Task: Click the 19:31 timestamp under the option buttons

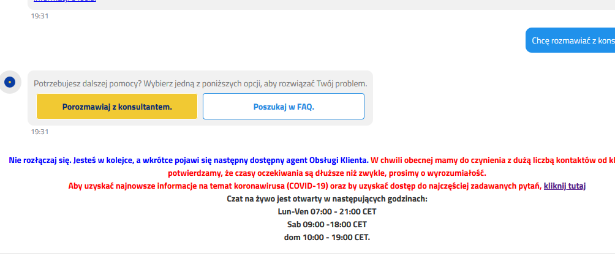Action: click(40, 132)
